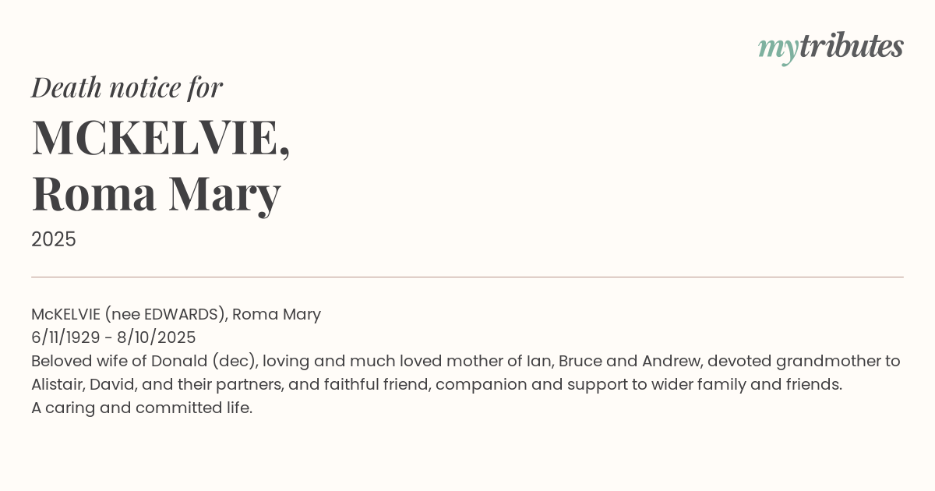Click the year 2025 below the name

(54, 239)
